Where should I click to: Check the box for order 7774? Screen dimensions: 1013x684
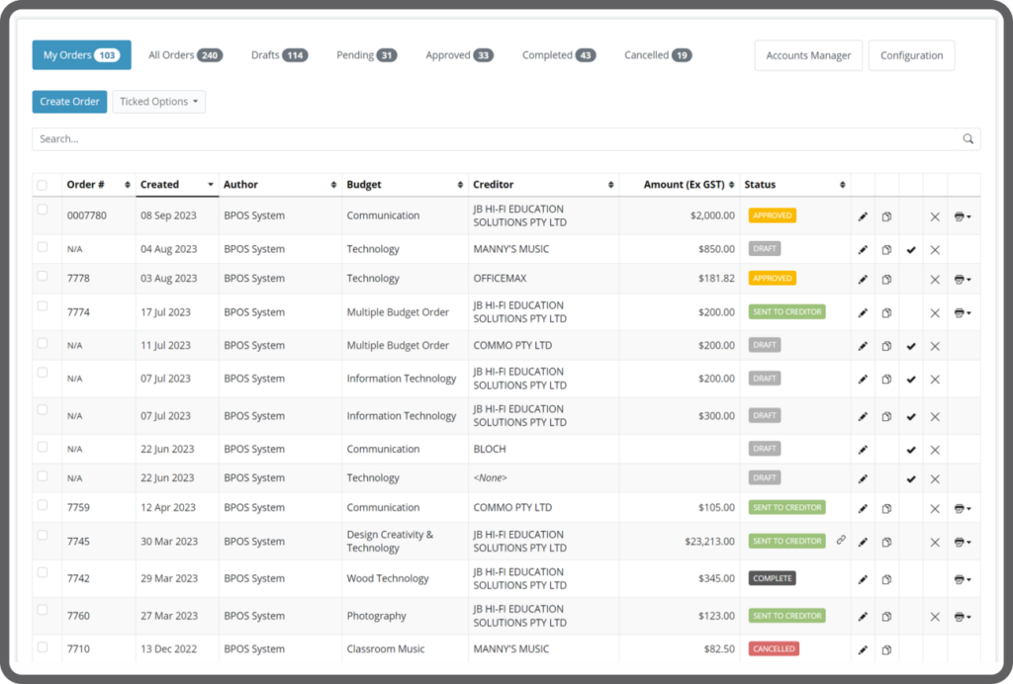point(42,305)
